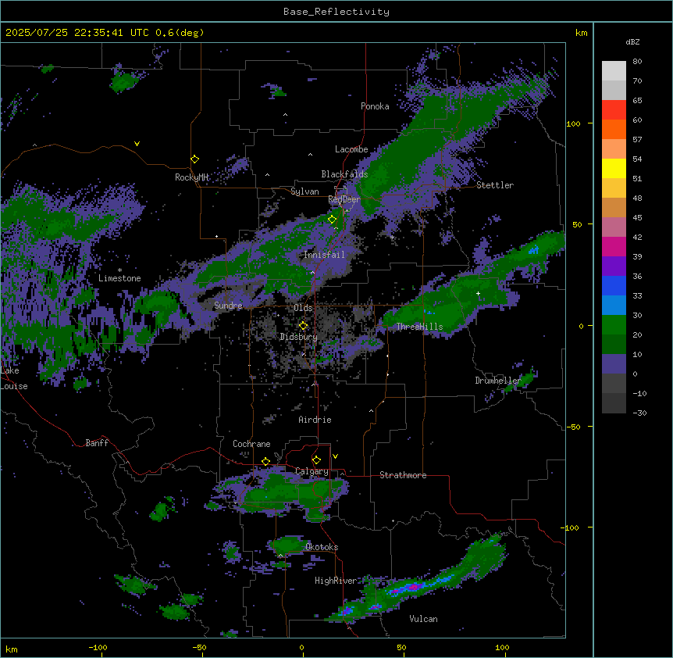Screen dimensions: 673x658
Task: Pick the slate-blue swatch between 10 and 0
Action: [614, 364]
